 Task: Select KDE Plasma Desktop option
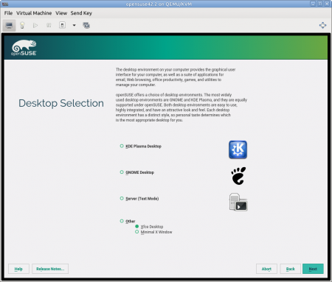[140, 146]
